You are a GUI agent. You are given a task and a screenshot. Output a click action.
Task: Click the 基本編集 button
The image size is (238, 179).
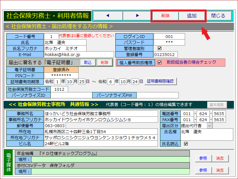pos(217,105)
